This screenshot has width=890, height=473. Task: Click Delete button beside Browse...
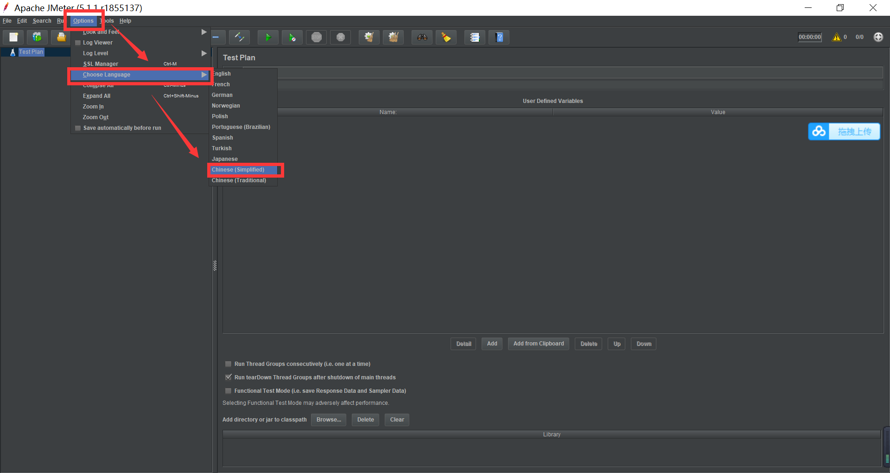[x=365, y=420]
